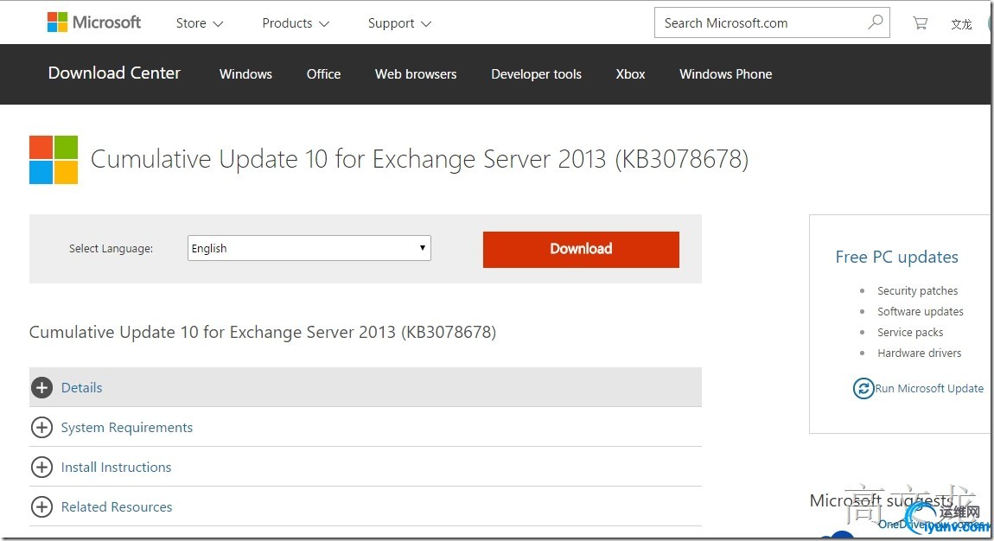Click the Service packs list item
The height and width of the screenshot is (541, 994).
click(909, 333)
